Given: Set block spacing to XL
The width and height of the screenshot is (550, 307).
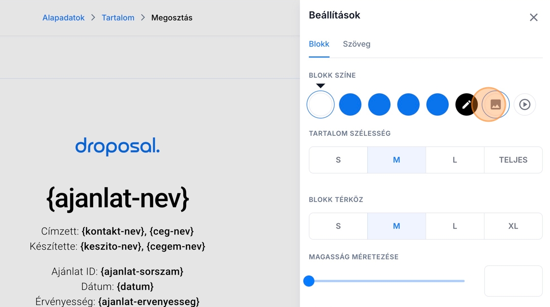Looking at the screenshot, I should click(513, 226).
